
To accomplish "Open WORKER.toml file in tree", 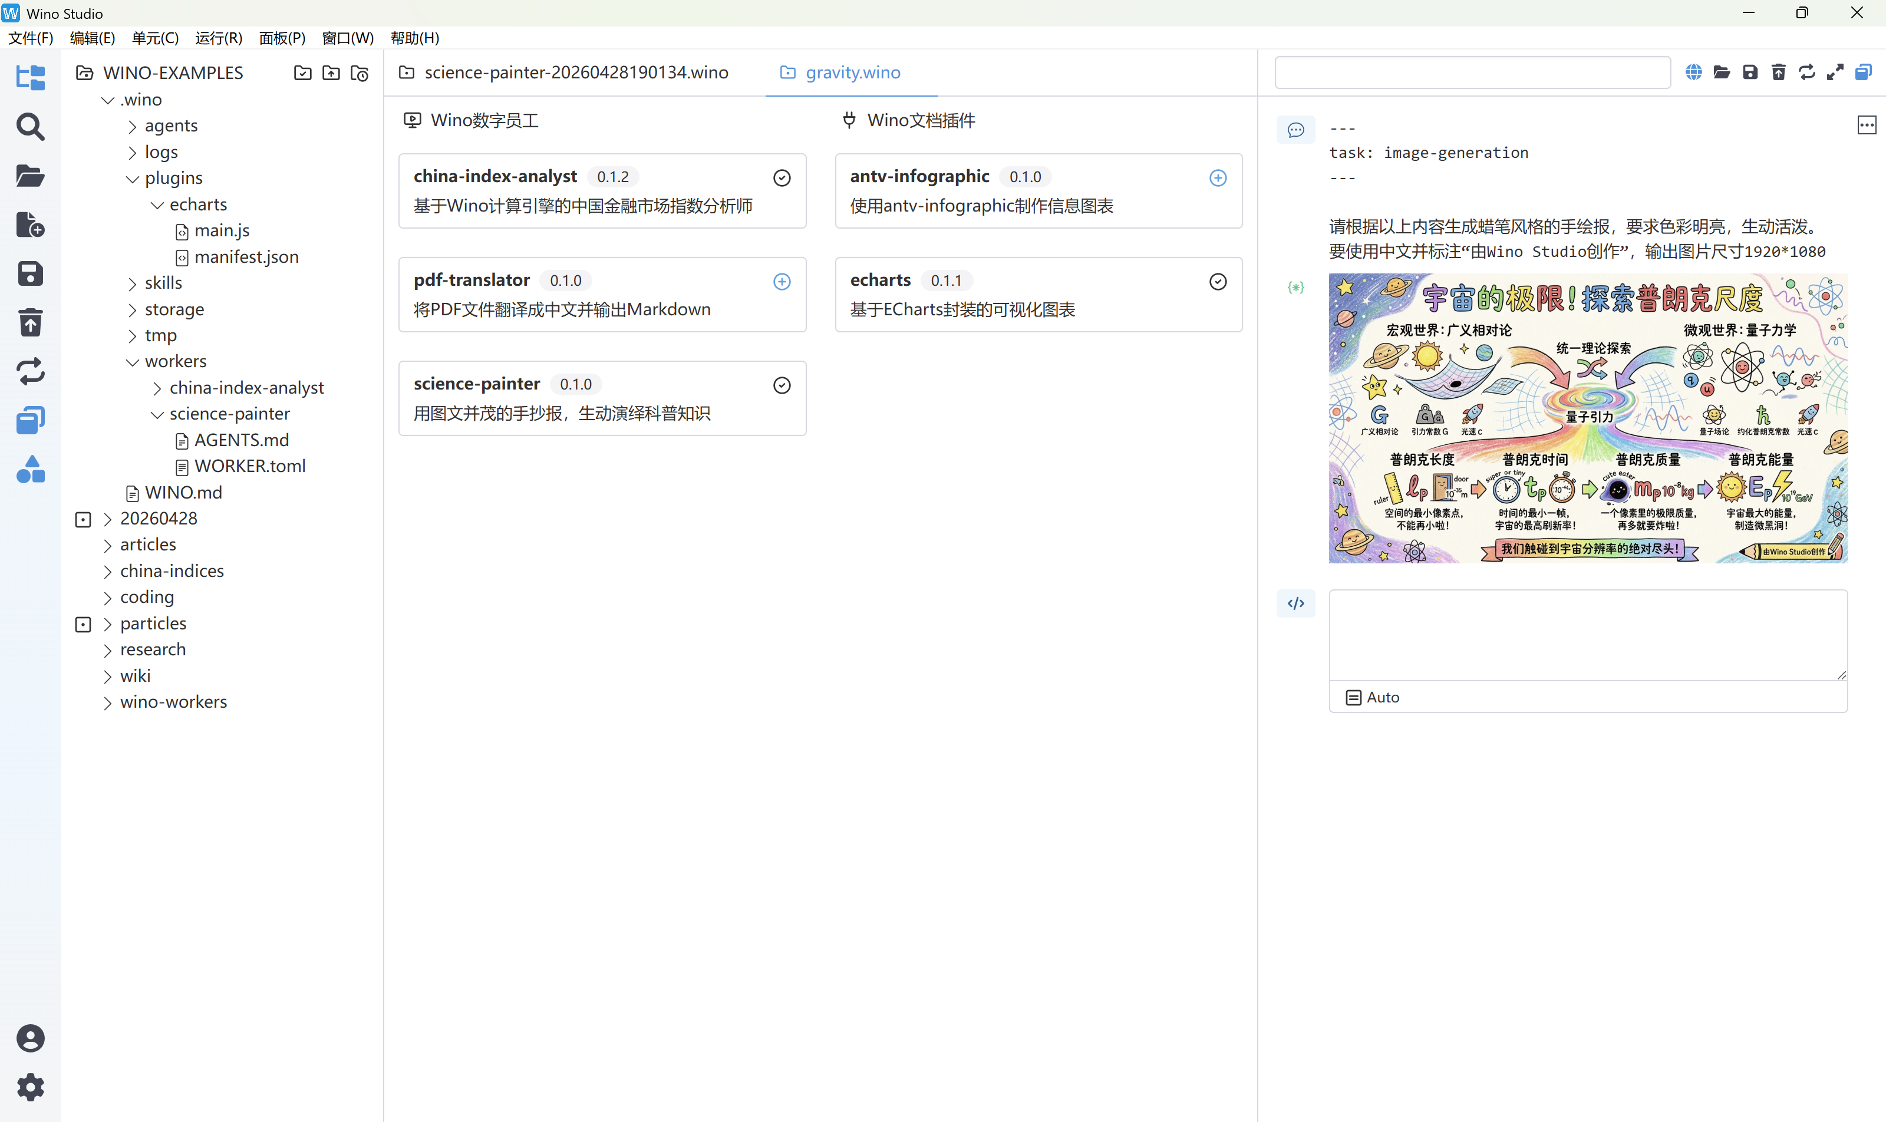I will tap(249, 467).
